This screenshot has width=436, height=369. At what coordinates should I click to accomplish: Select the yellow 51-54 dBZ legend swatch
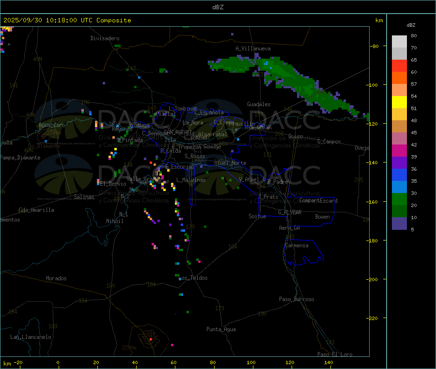399,102
